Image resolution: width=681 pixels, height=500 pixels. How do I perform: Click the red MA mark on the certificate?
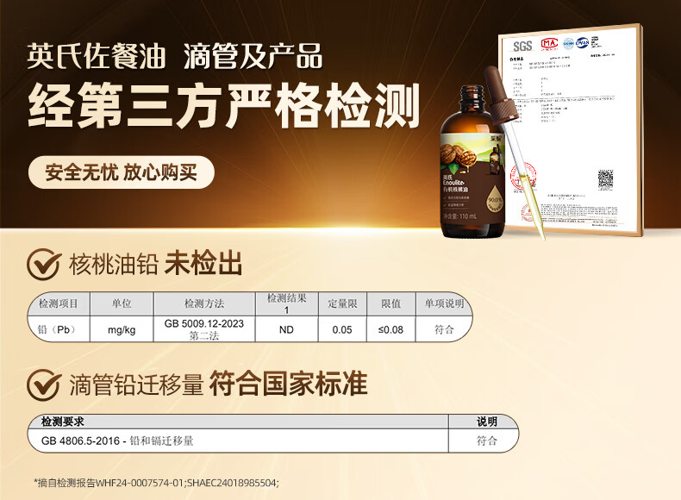point(549,44)
